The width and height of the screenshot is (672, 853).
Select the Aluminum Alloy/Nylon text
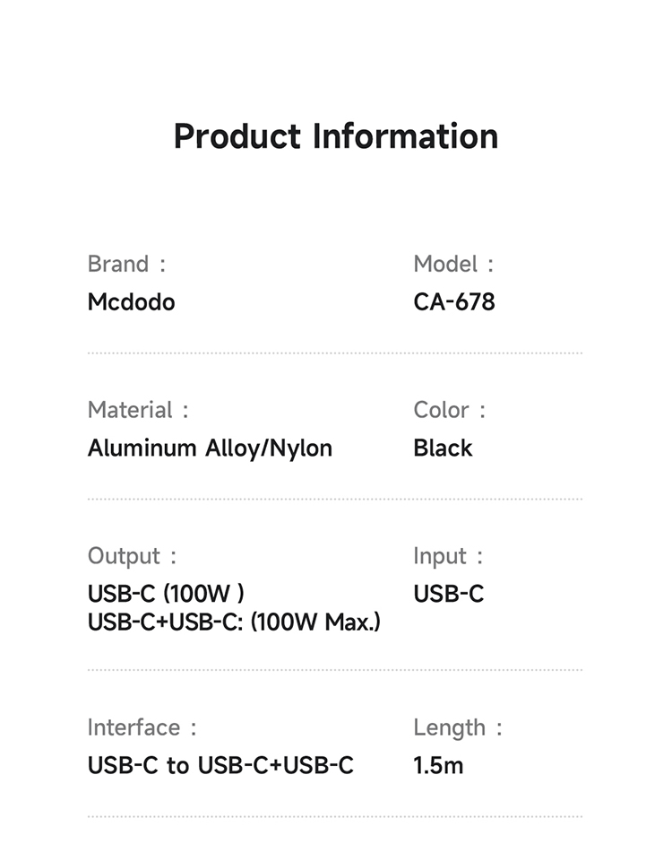pos(210,448)
